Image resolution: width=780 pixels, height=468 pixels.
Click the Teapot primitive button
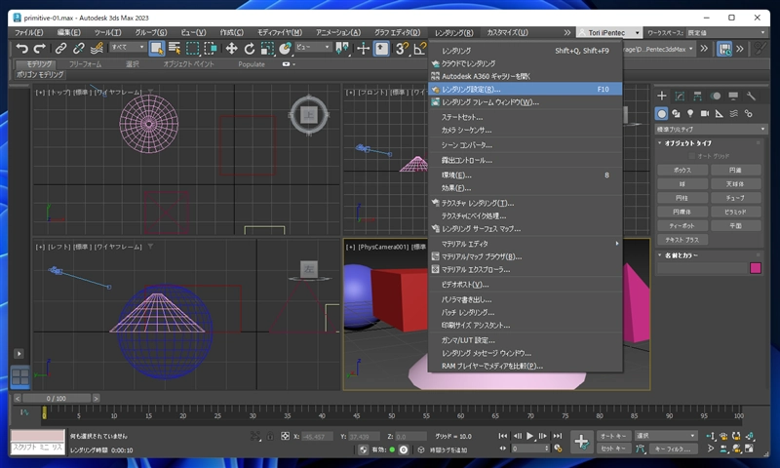point(682,226)
